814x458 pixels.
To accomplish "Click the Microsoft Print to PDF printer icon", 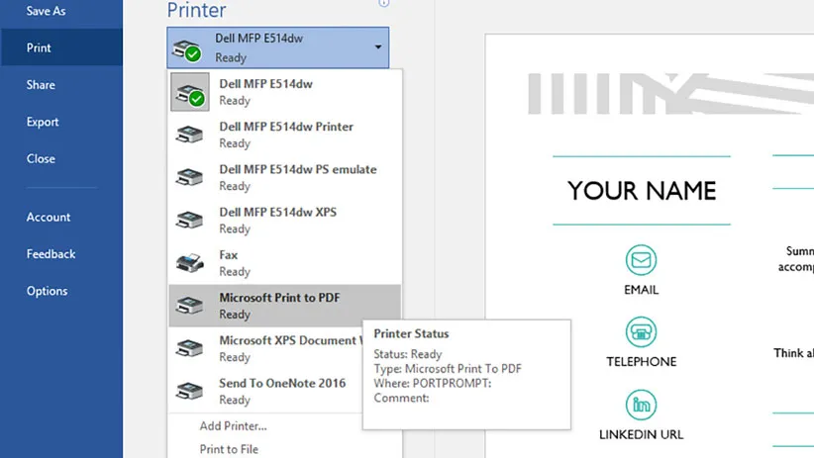I will 189,306.
